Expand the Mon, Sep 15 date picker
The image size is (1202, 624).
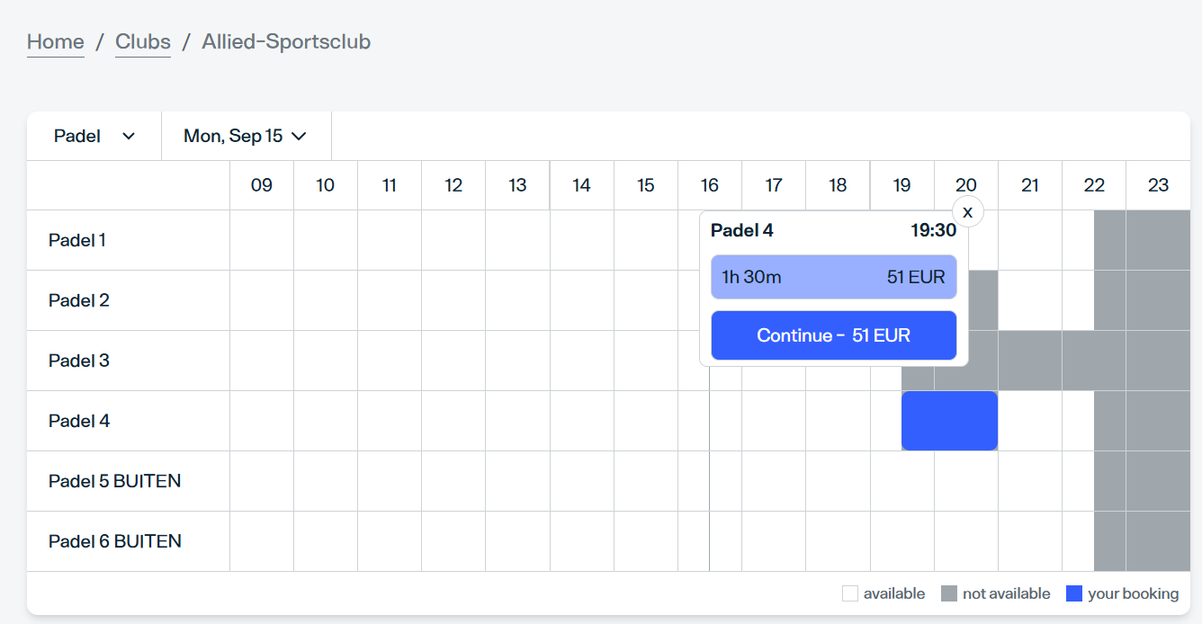click(245, 137)
